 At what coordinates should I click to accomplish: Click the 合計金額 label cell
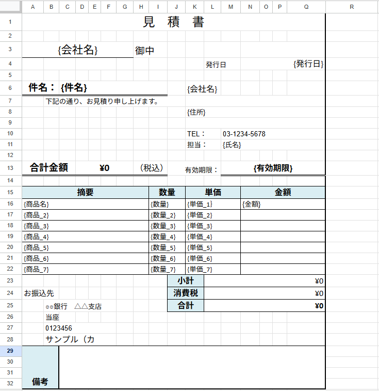[49, 167]
